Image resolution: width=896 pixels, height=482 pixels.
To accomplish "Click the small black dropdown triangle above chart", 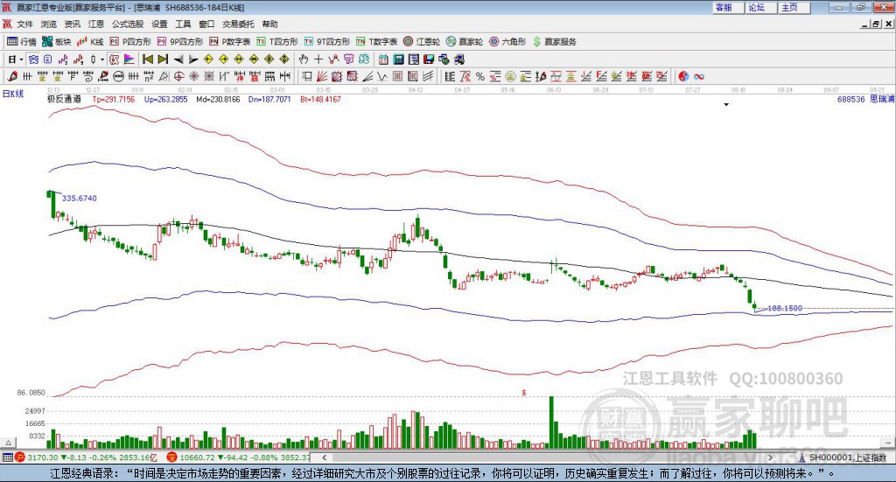I will (726, 104).
